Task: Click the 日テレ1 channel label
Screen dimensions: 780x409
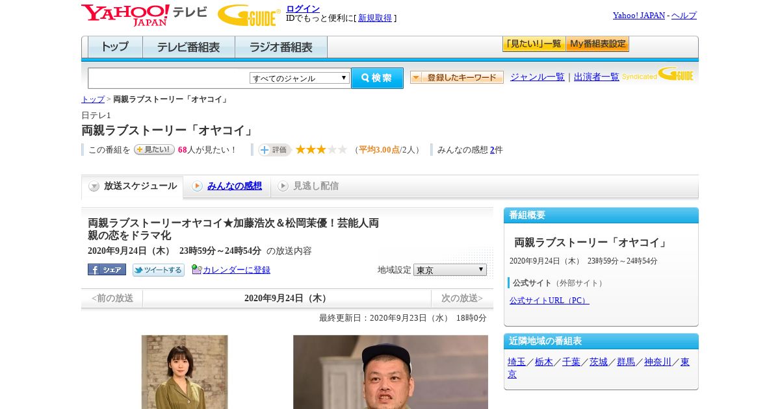Action: pyautogui.click(x=96, y=115)
